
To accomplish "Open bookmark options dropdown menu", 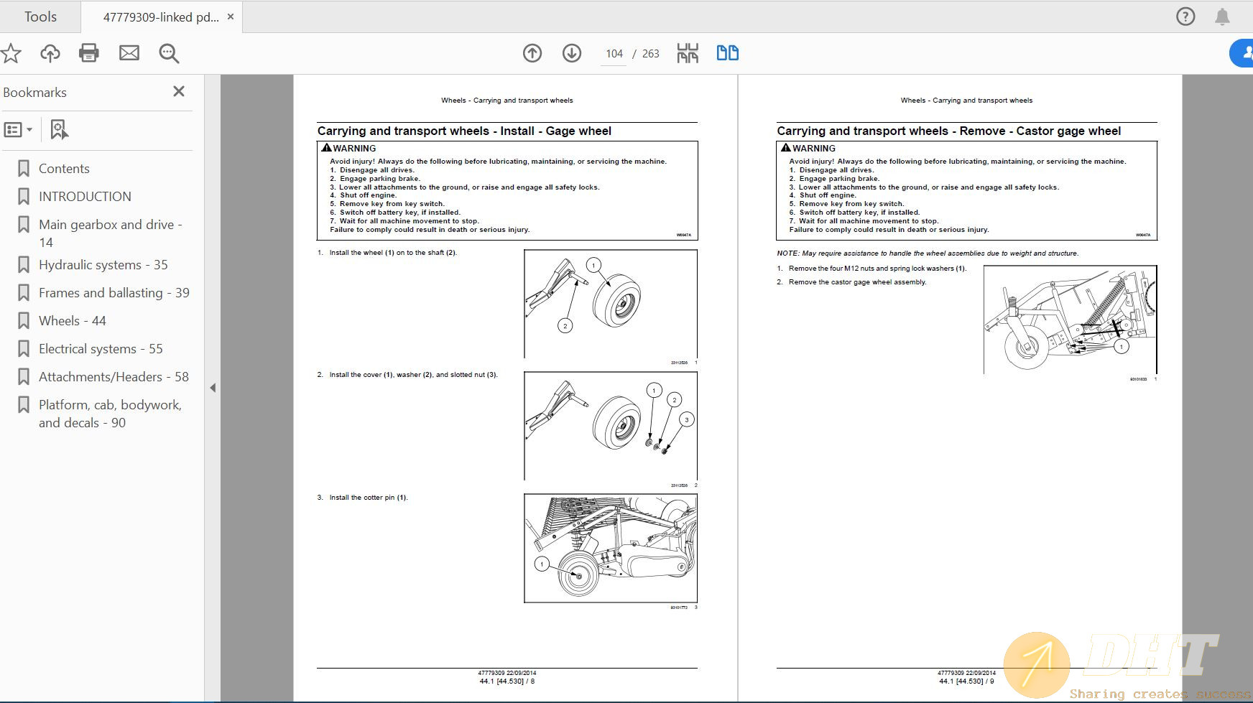I will (x=19, y=130).
